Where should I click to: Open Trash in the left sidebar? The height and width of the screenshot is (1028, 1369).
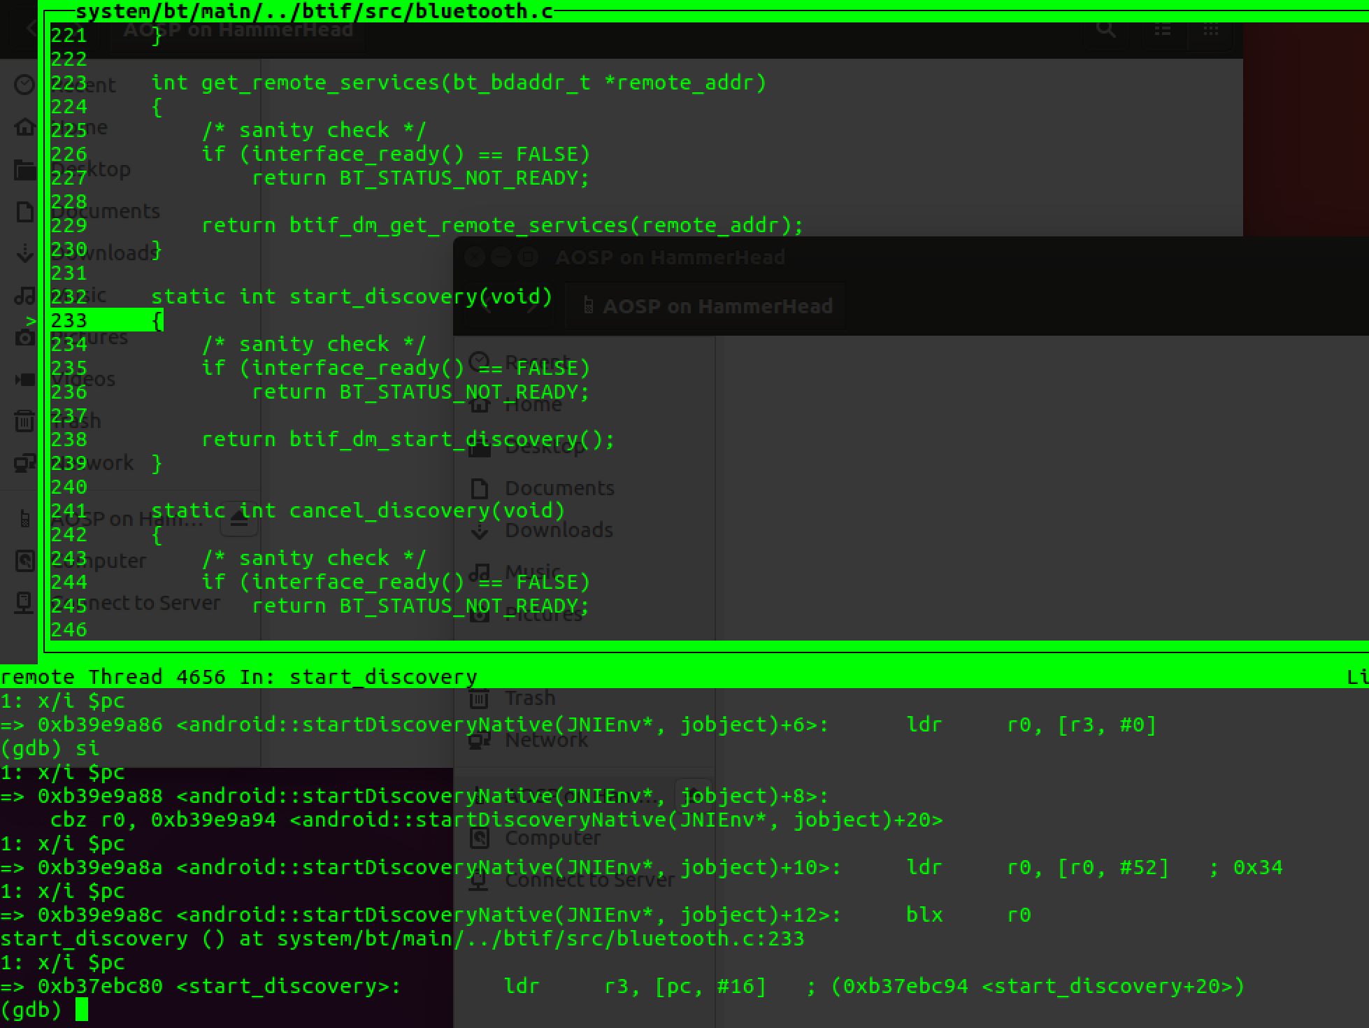77,421
